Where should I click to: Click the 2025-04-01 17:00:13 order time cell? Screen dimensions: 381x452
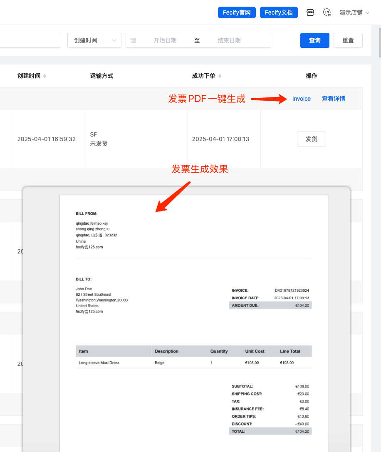point(220,139)
